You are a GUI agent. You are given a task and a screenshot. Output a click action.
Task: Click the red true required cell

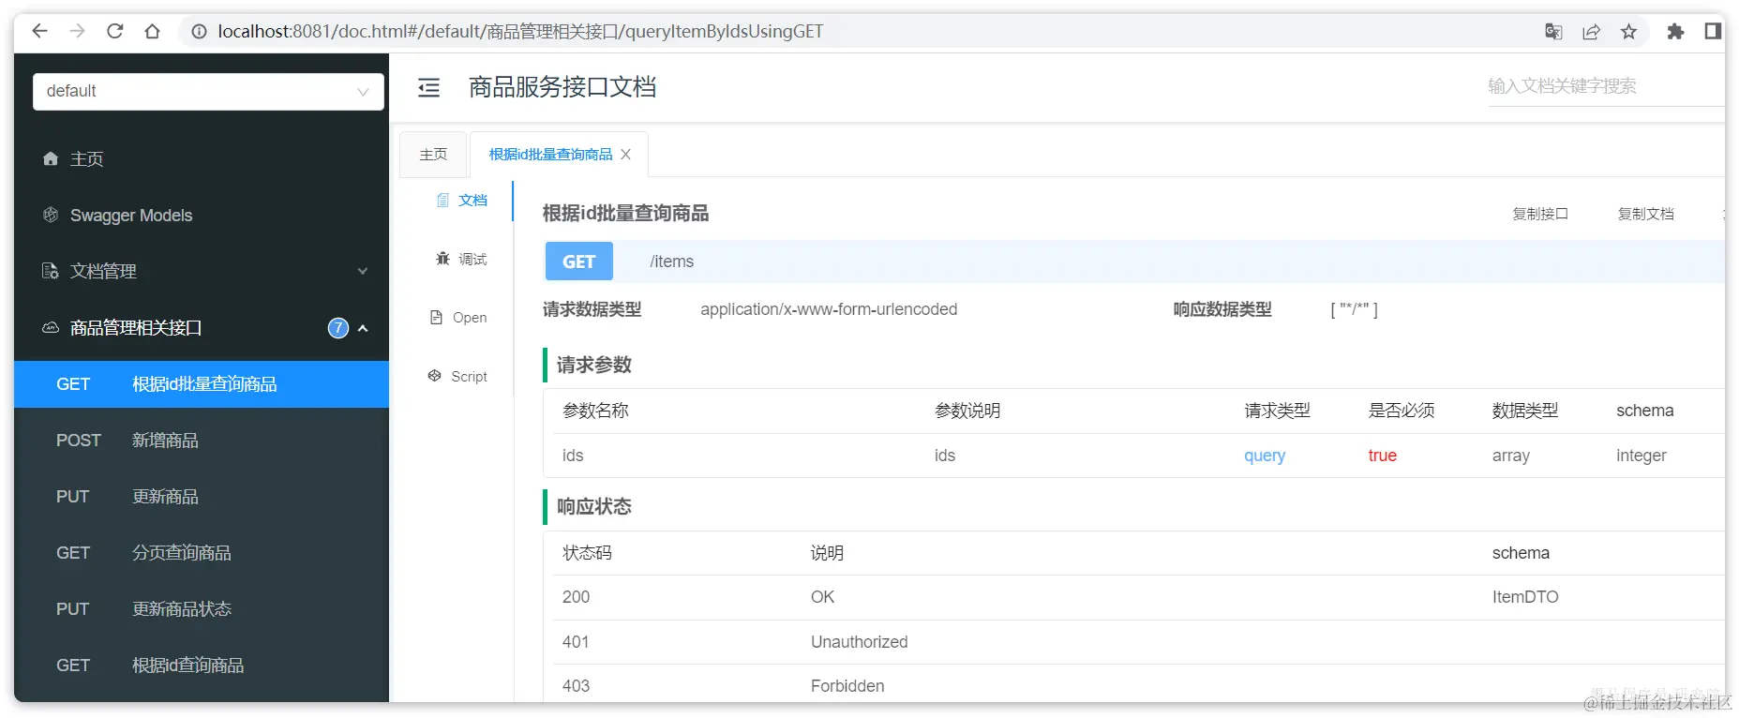click(x=1383, y=456)
